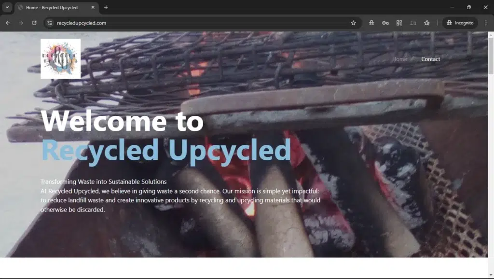This screenshot has width=494, height=279.
Task: Click the QR code toolbar icon
Action: [399, 23]
